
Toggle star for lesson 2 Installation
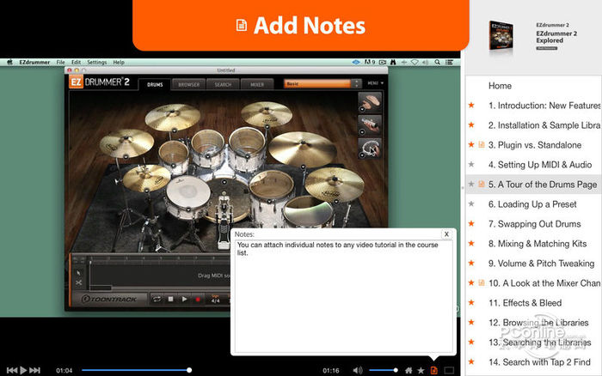point(471,125)
